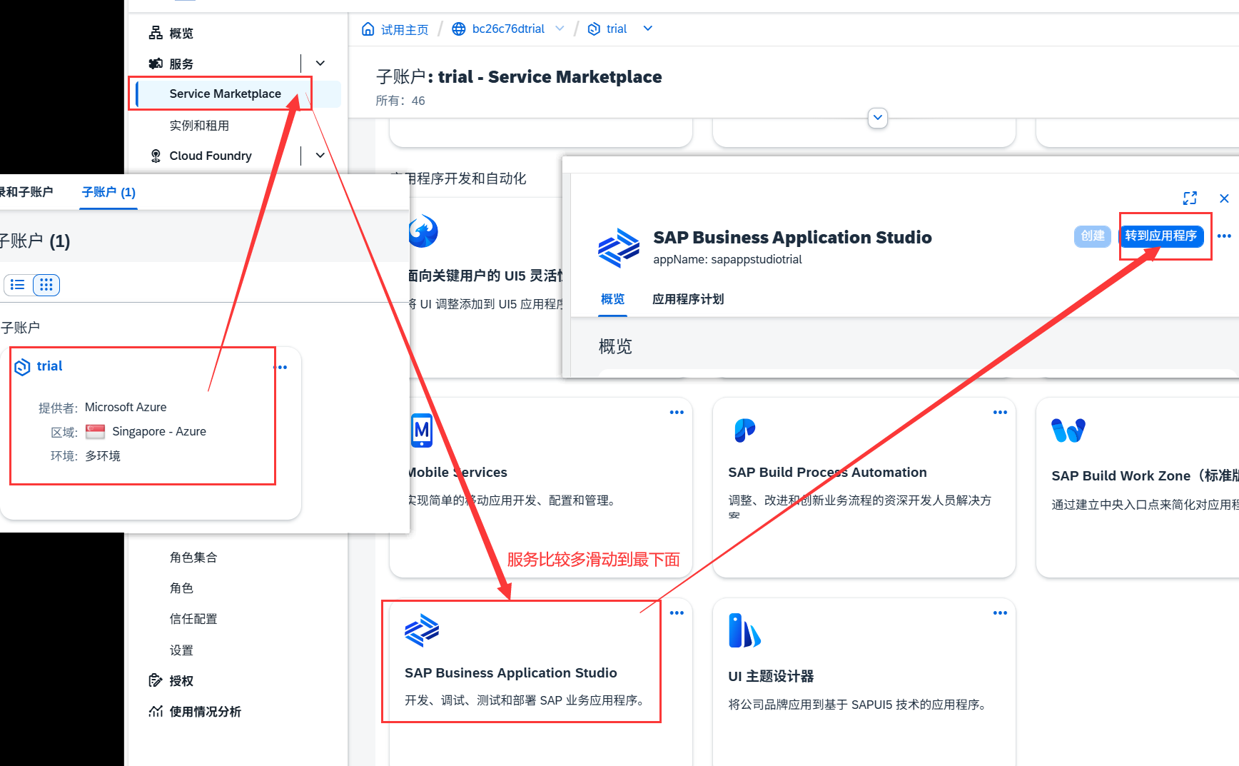This screenshot has width=1239, height=766.
Task: Open UI 主题设计器 card options menu
Action: pyautogui.click(x=1000, y=613)
